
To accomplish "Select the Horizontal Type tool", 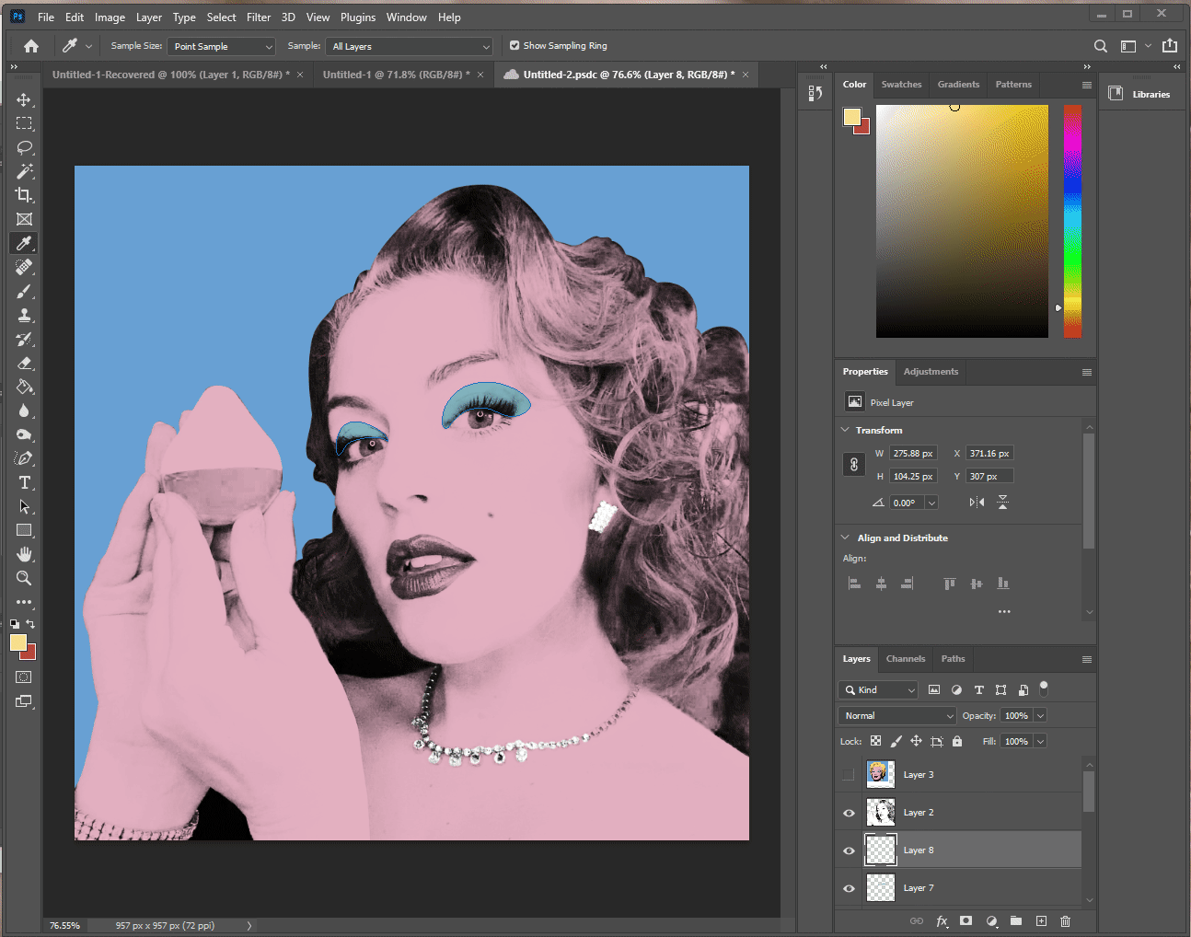I will pos(24,482).
